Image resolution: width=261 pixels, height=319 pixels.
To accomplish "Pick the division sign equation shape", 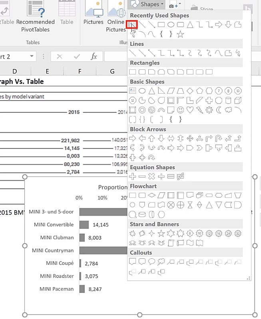I will click(161, 176).
